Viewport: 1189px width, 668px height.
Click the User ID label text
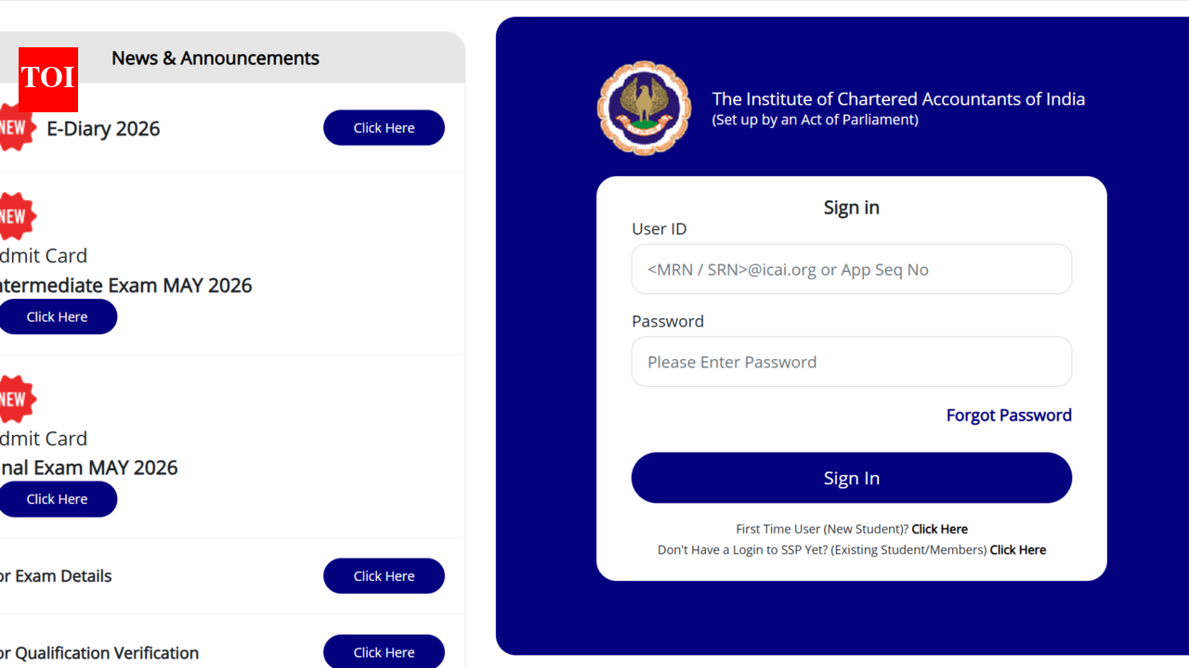pyautogui.click(x=659, y=228)
